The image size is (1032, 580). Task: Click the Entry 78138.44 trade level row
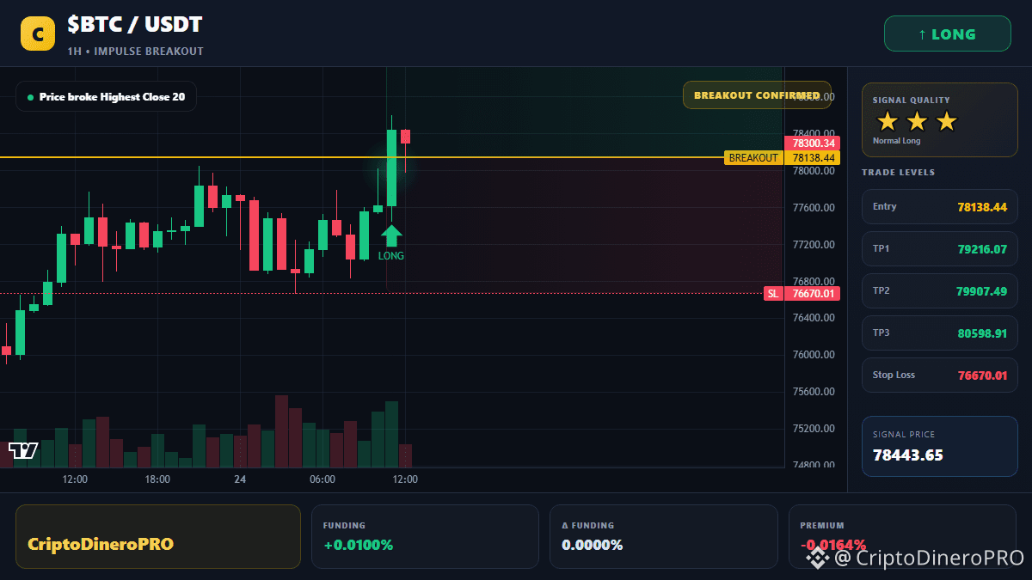[x=939, y=207]
